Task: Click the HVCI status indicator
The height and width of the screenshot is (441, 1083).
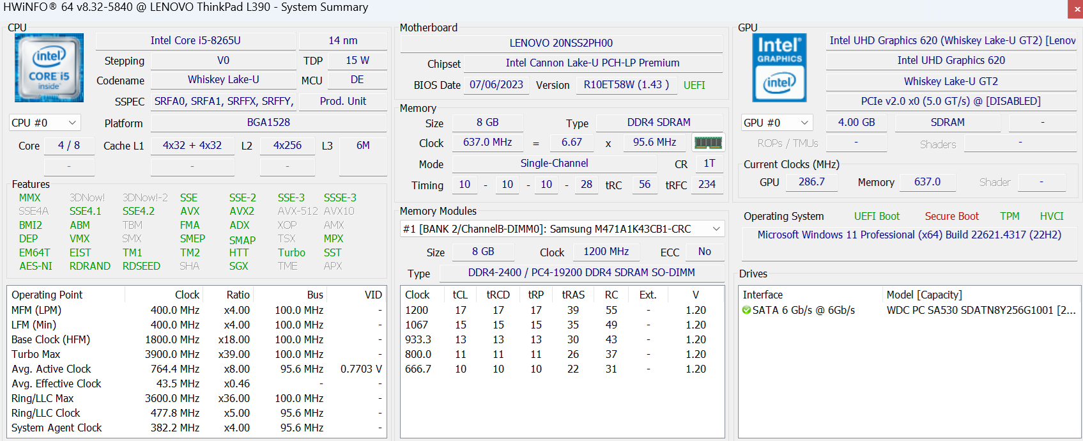Action: pos(1051,216)
